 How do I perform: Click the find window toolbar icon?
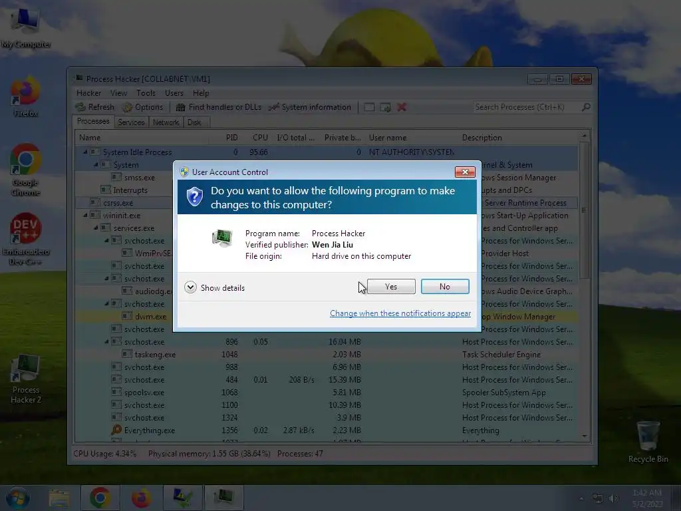click(x=369, y=107)
